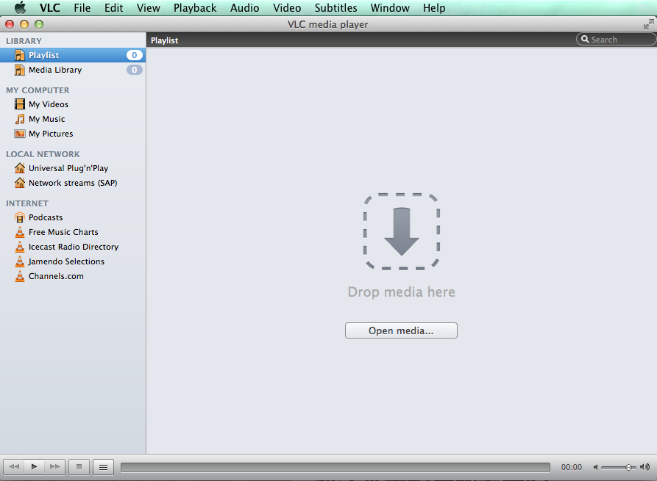The height and width of the screenshot is (481, 657).
Task: Click the magnifying glass search icon
Action: (585, 40)
